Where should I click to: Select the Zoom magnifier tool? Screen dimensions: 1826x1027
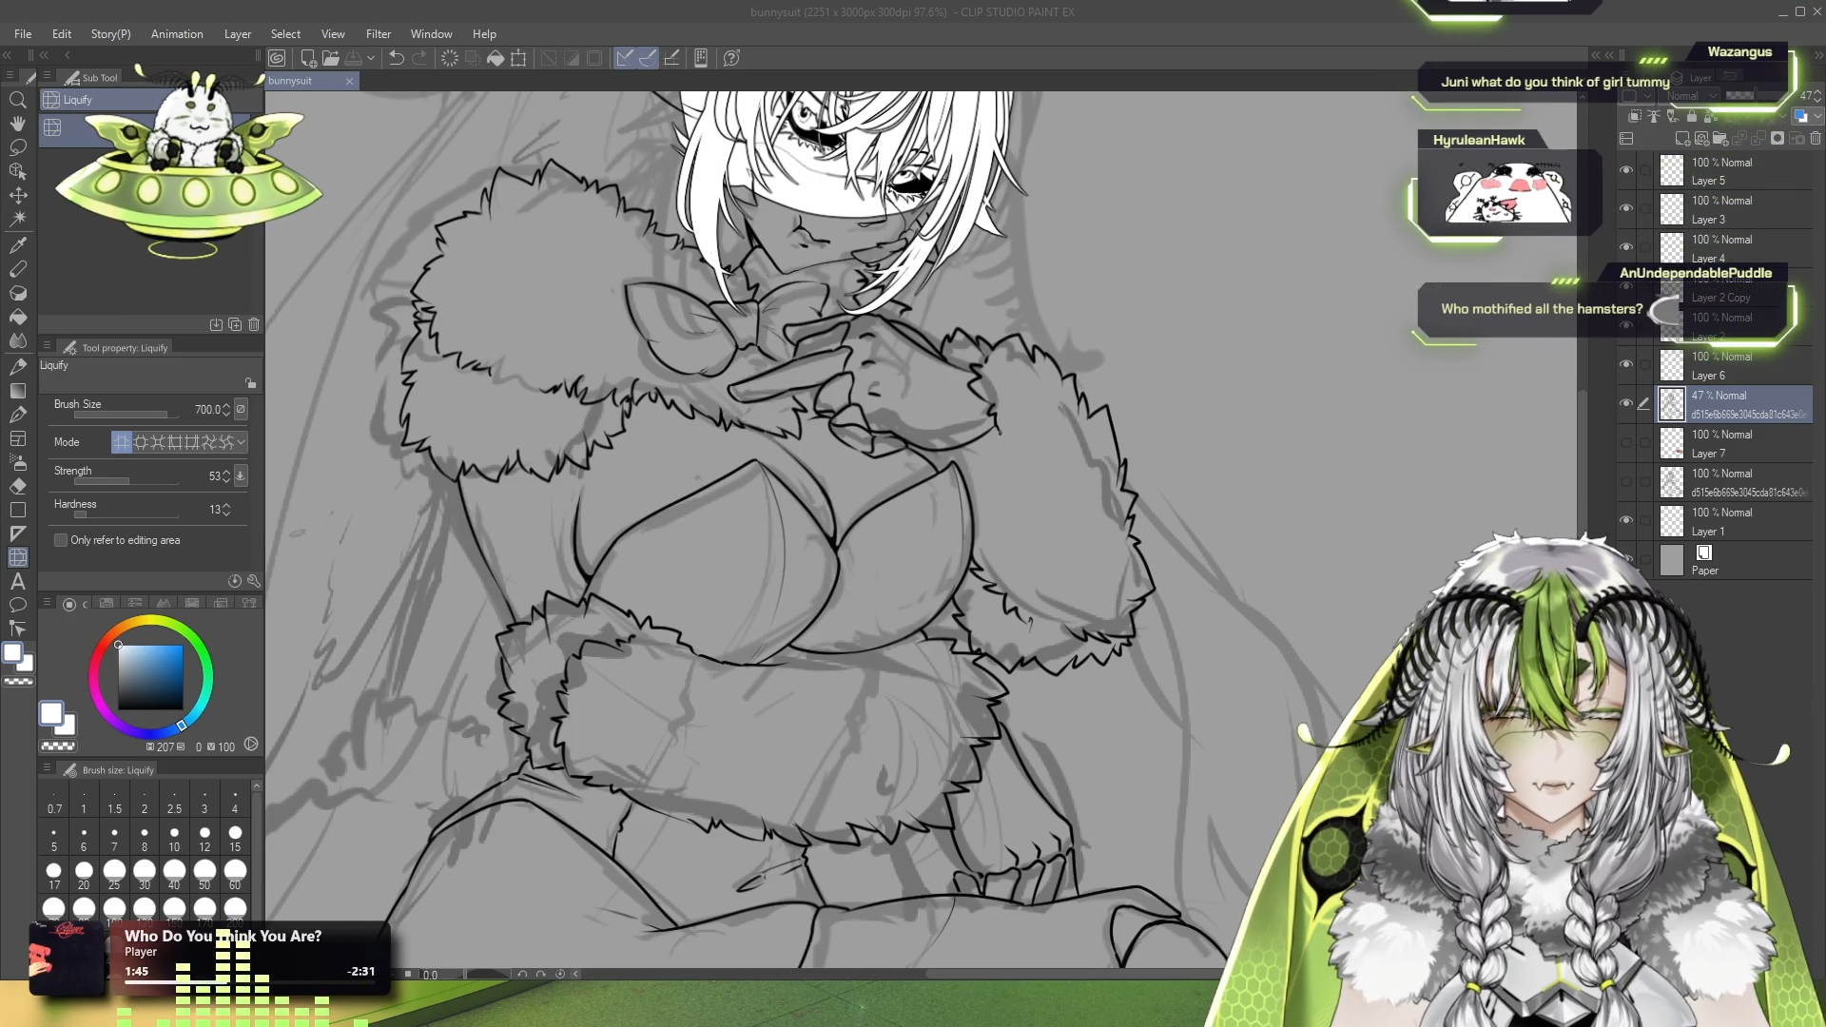18,100
